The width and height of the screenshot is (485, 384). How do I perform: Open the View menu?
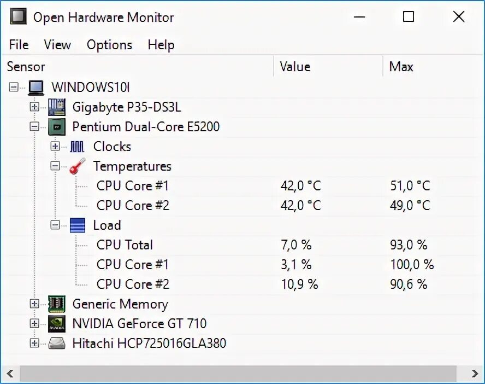[x=57, y=45]
